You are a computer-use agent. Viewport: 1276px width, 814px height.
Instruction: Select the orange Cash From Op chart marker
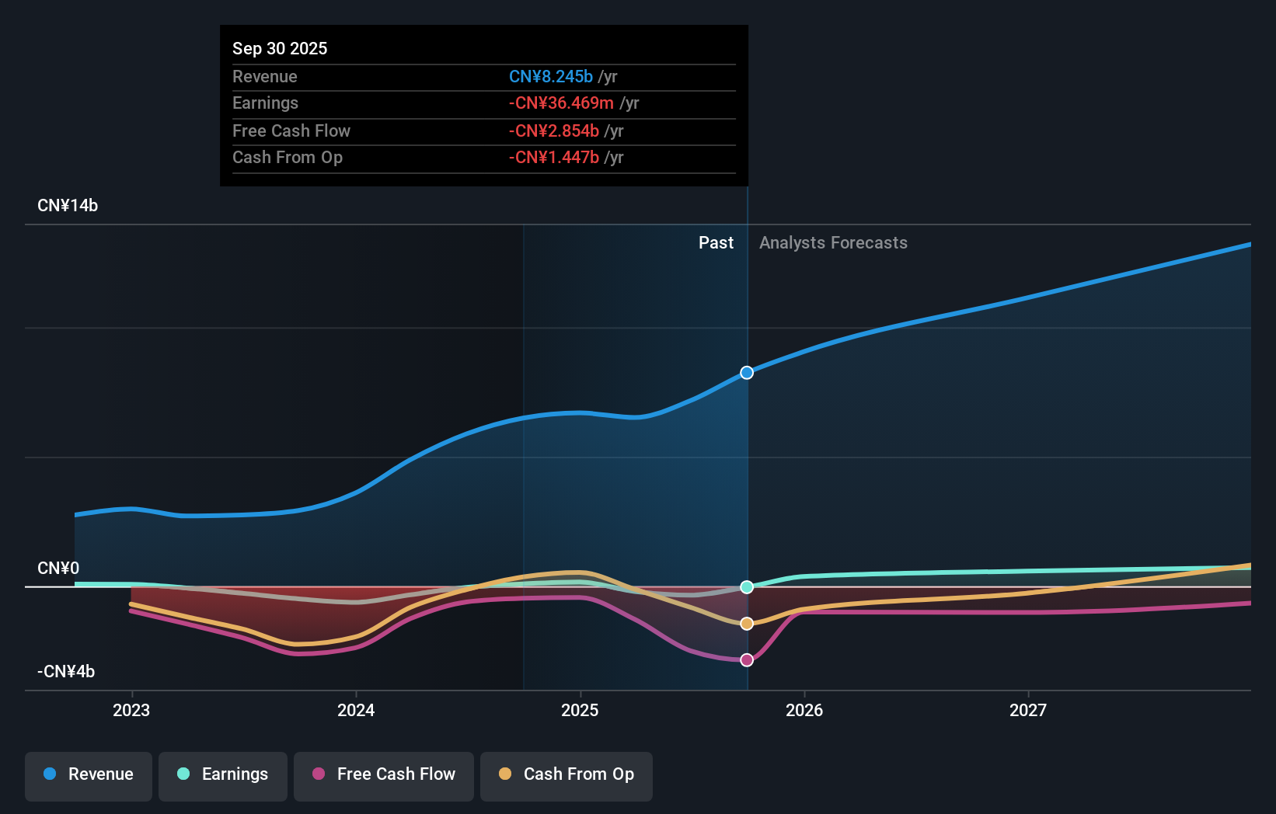(x=746, y=623)
